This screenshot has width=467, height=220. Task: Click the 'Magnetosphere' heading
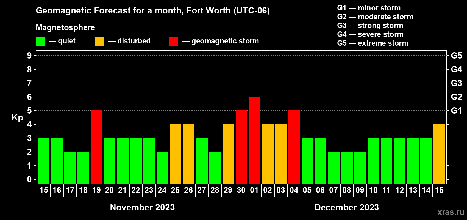65,28
